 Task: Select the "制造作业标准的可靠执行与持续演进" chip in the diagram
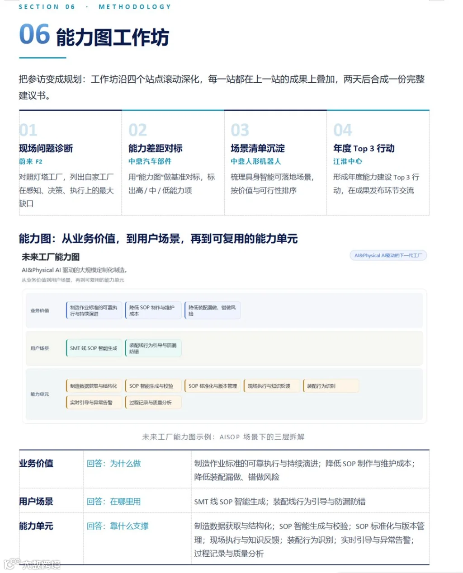(94, 310)
